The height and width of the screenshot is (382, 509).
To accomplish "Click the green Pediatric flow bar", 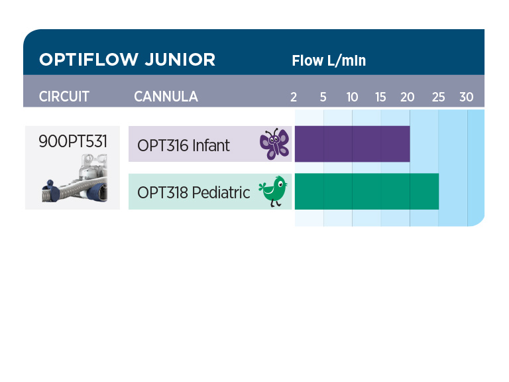I will [367, 191].
